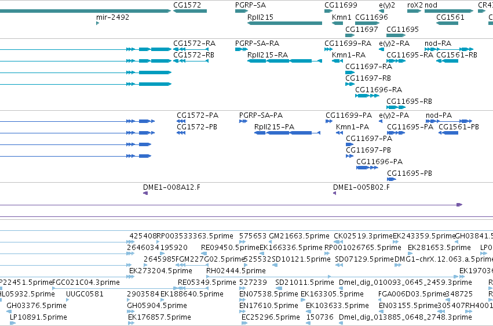
Task: Click the CG11695 gene label
Action: coord(403,29)
